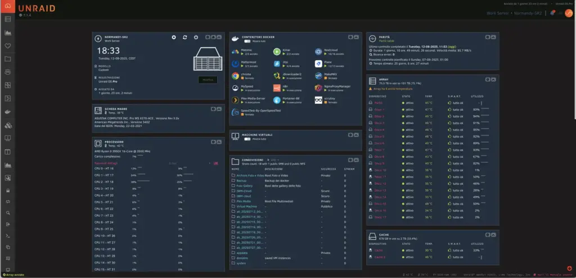Click the 'Backup' share link in Condivisioni
The image size is (576, 278).
[242, 181]
